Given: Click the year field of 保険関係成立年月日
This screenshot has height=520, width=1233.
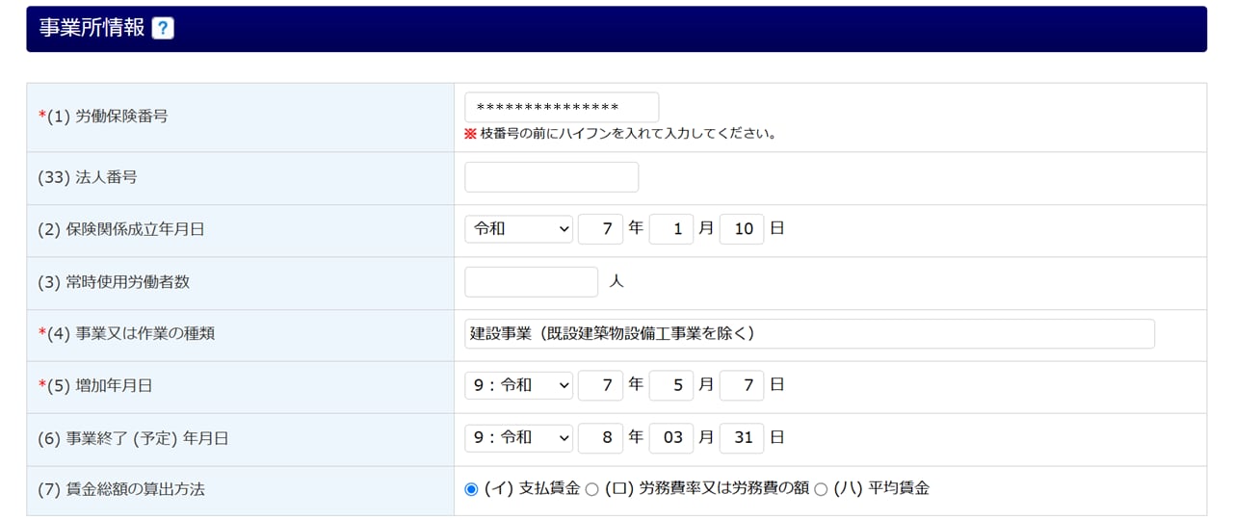Looking at the screenshot, I should (x=600, y=229).
